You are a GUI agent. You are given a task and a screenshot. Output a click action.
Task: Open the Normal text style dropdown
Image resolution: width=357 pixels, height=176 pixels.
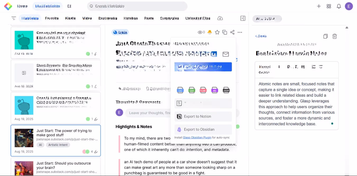point(269,67)
